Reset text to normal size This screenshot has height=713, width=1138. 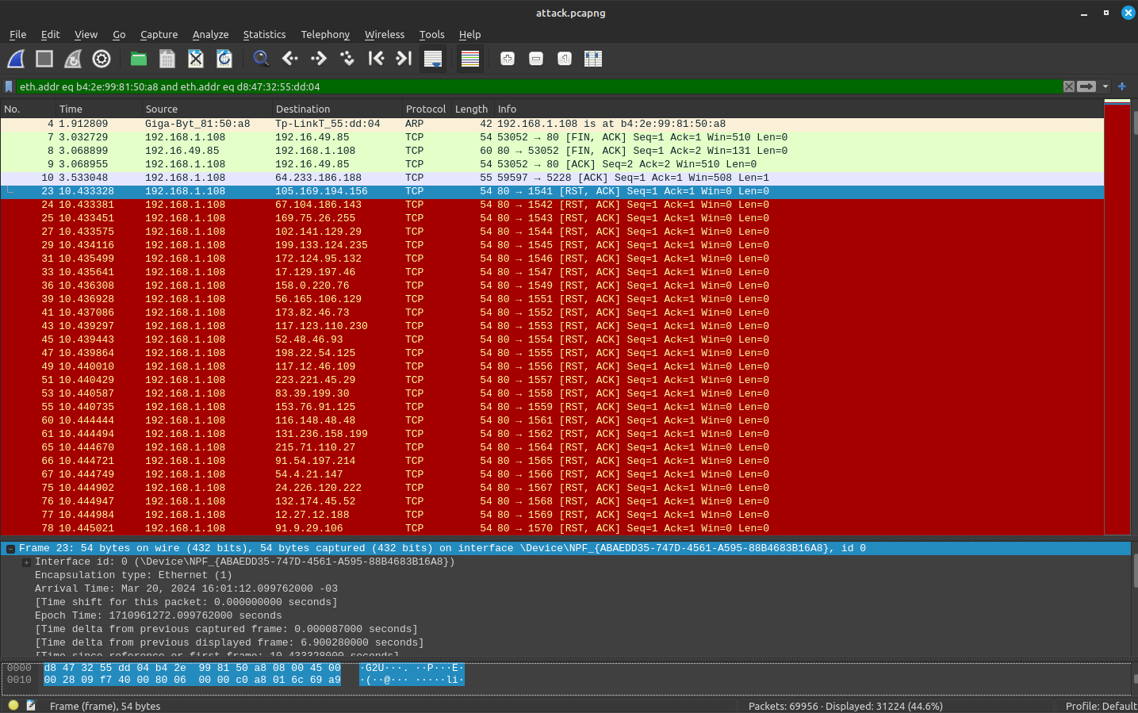(565, 59)
